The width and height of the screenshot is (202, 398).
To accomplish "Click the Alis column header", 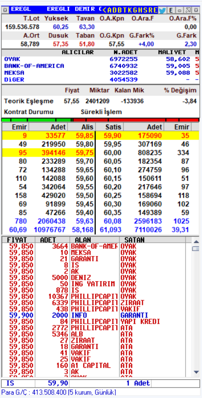I will pos(81,127).
